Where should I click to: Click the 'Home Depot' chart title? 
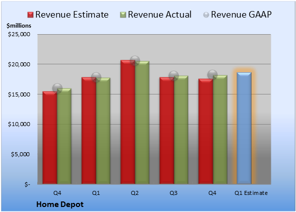[60, 204]
